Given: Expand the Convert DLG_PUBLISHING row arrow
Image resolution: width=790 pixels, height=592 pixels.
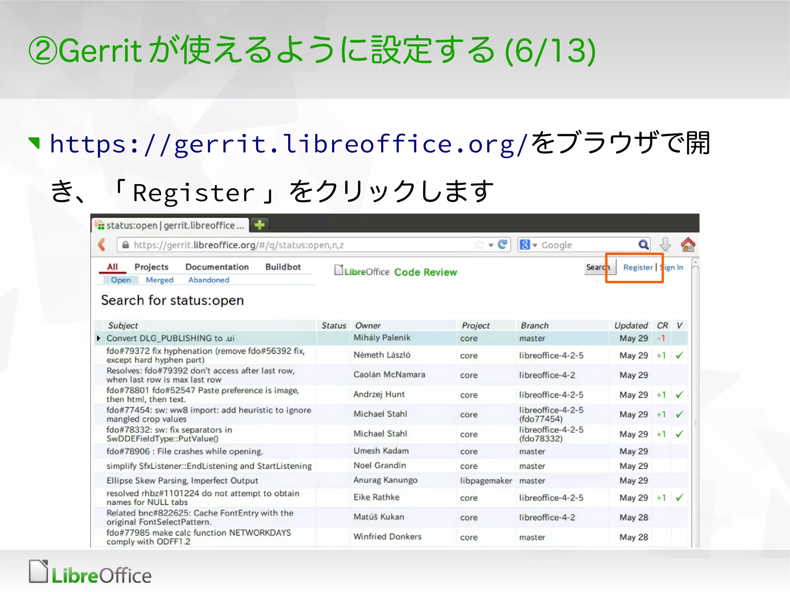Looking at the screenshot, I should click(x=98, y=338).
